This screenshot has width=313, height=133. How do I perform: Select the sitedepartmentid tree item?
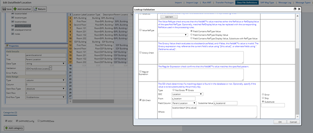click(x=23, y=30)
